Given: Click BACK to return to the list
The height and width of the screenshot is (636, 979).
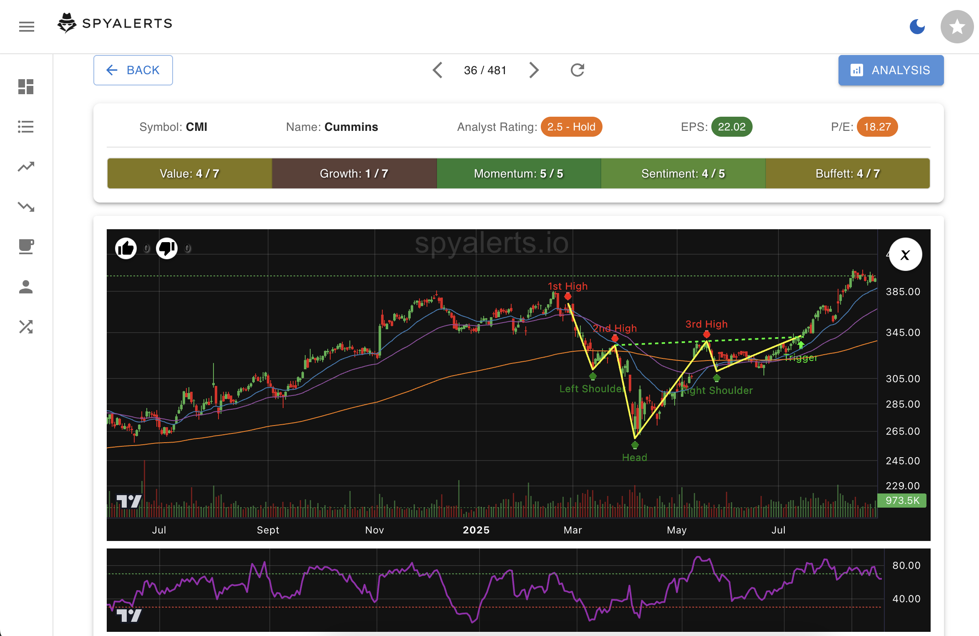Looking at the screenshot, I should [x=133, y=70].
